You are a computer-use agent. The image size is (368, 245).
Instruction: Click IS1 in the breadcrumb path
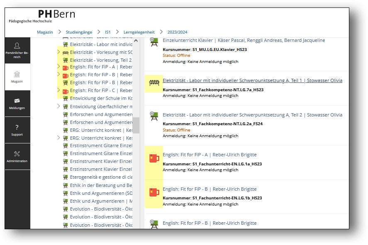107,32
